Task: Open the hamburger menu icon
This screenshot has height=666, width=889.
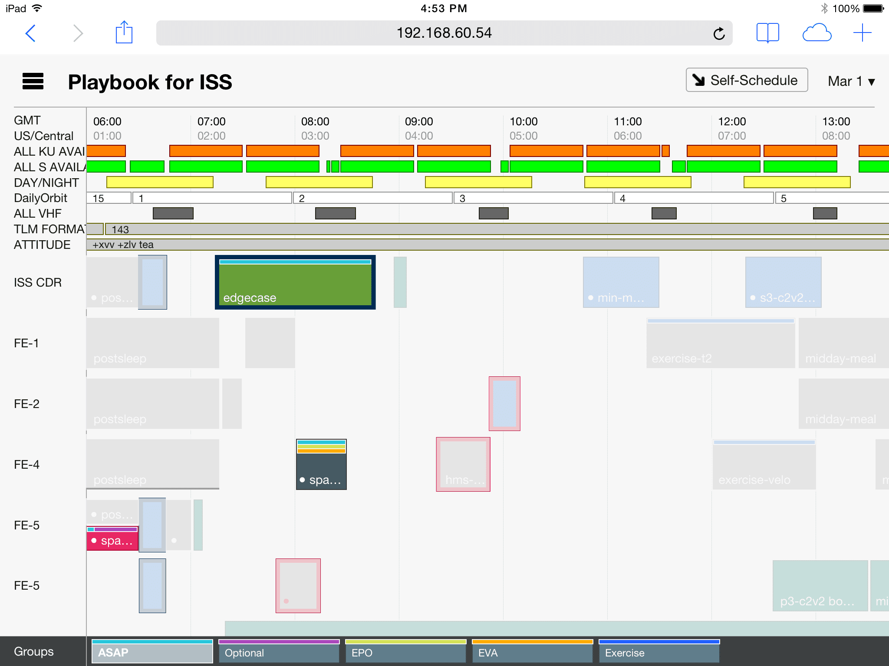Action: coord(33,82)
